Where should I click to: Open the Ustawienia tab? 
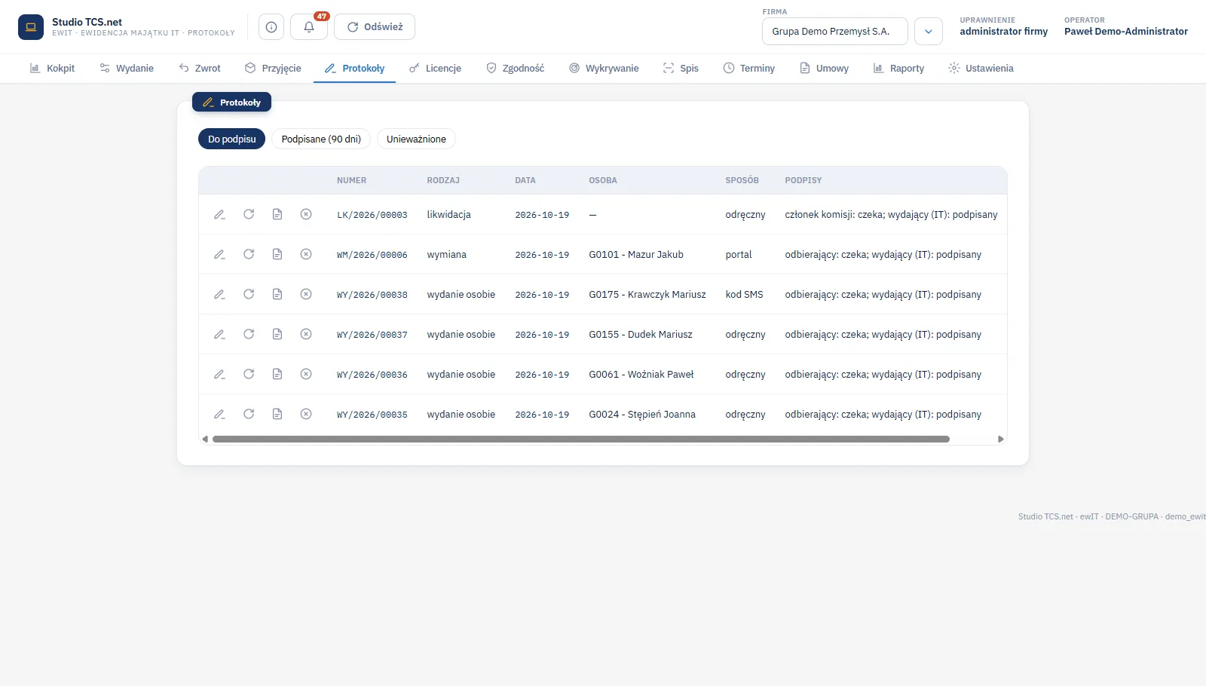coord(981,68)
